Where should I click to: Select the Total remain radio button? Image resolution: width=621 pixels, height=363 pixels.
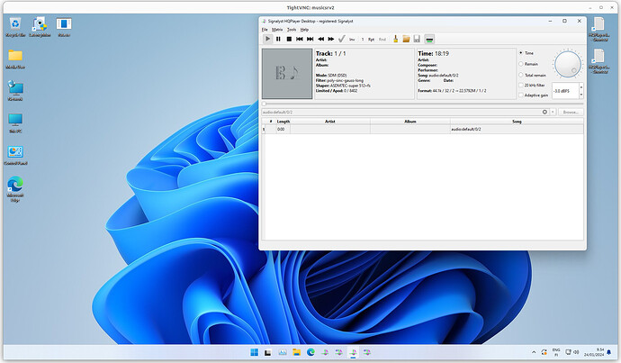(x=521, y=75)
